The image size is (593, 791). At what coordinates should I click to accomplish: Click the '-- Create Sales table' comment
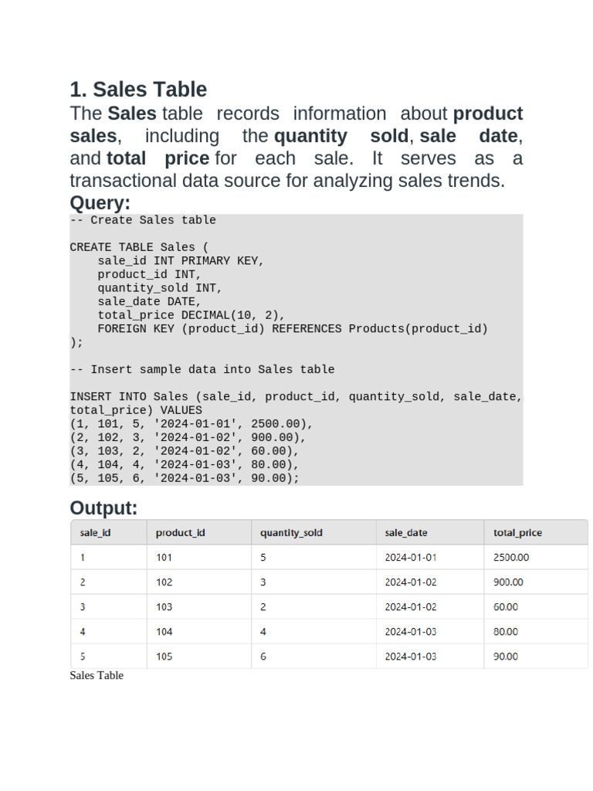click(143, 220)
